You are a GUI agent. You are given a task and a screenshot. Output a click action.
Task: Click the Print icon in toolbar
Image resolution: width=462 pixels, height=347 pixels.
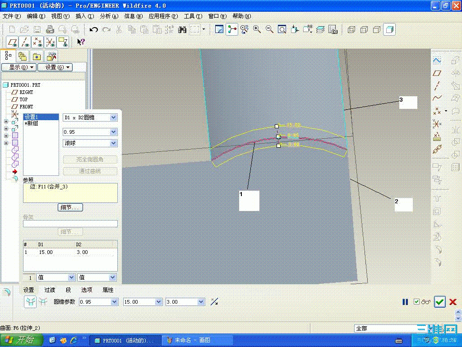click(x=50, y=29)
